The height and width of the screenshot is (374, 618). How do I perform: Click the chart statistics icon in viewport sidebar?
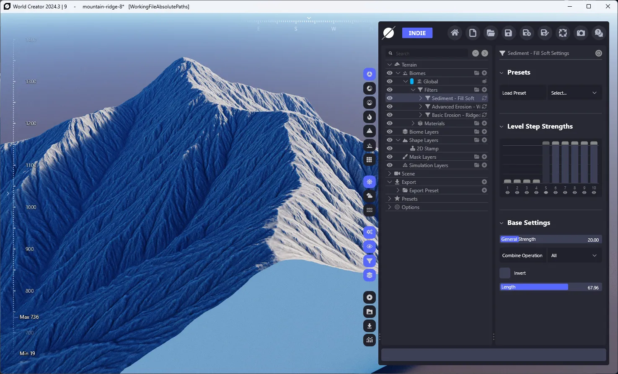coord(370,340)
